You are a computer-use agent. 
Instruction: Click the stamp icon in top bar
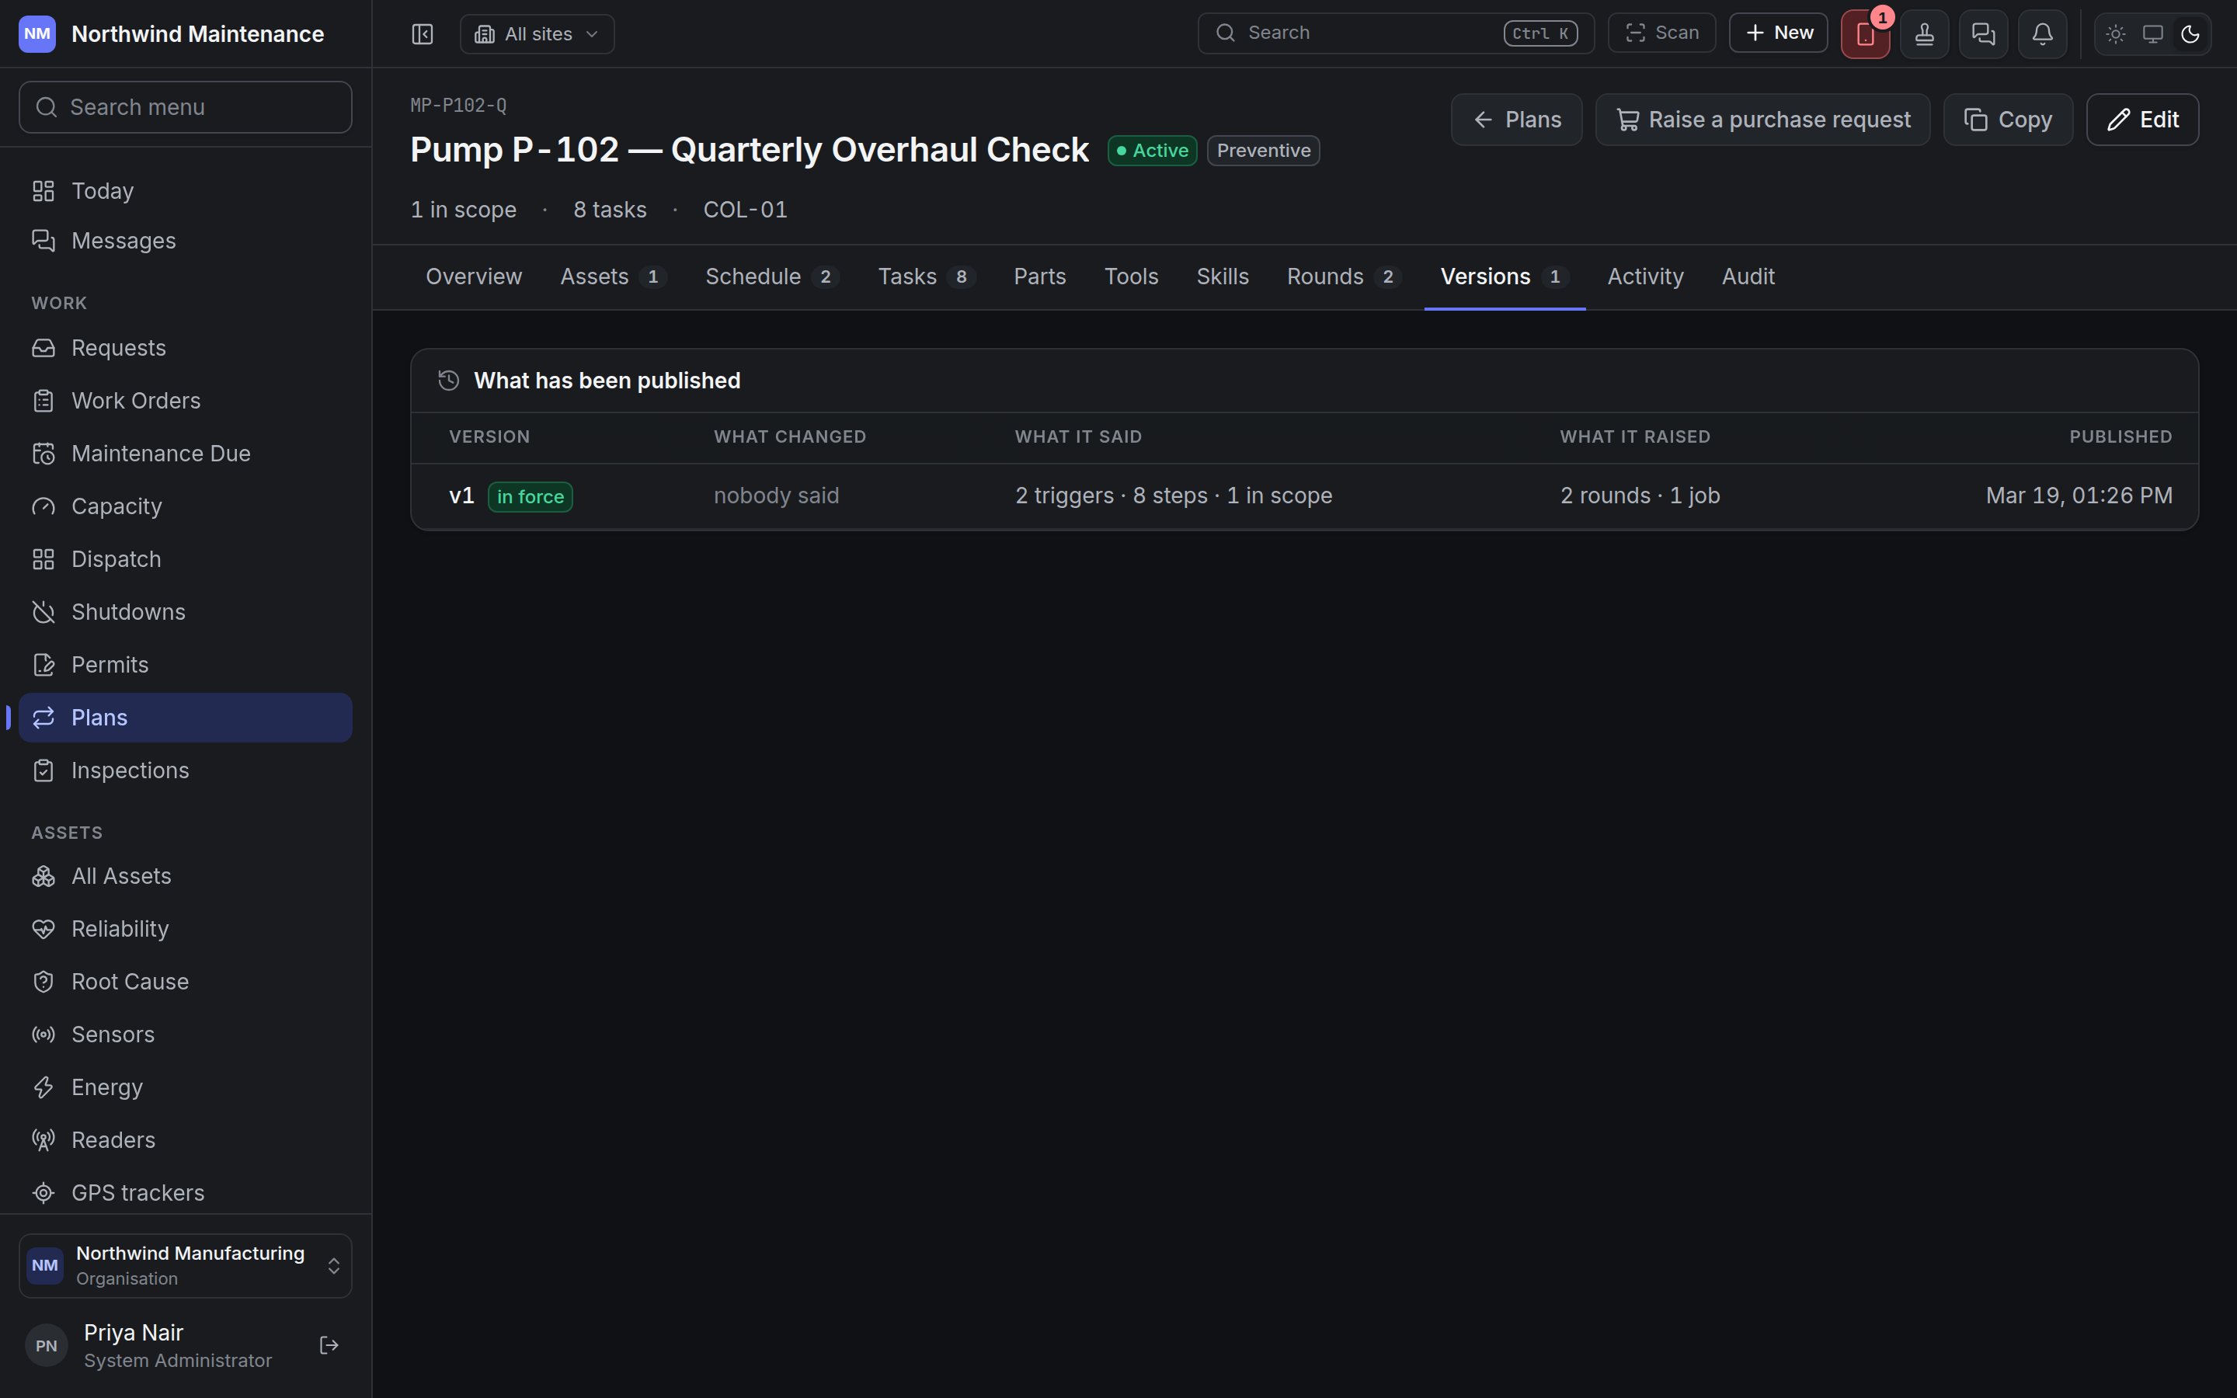pos(1925,34)
